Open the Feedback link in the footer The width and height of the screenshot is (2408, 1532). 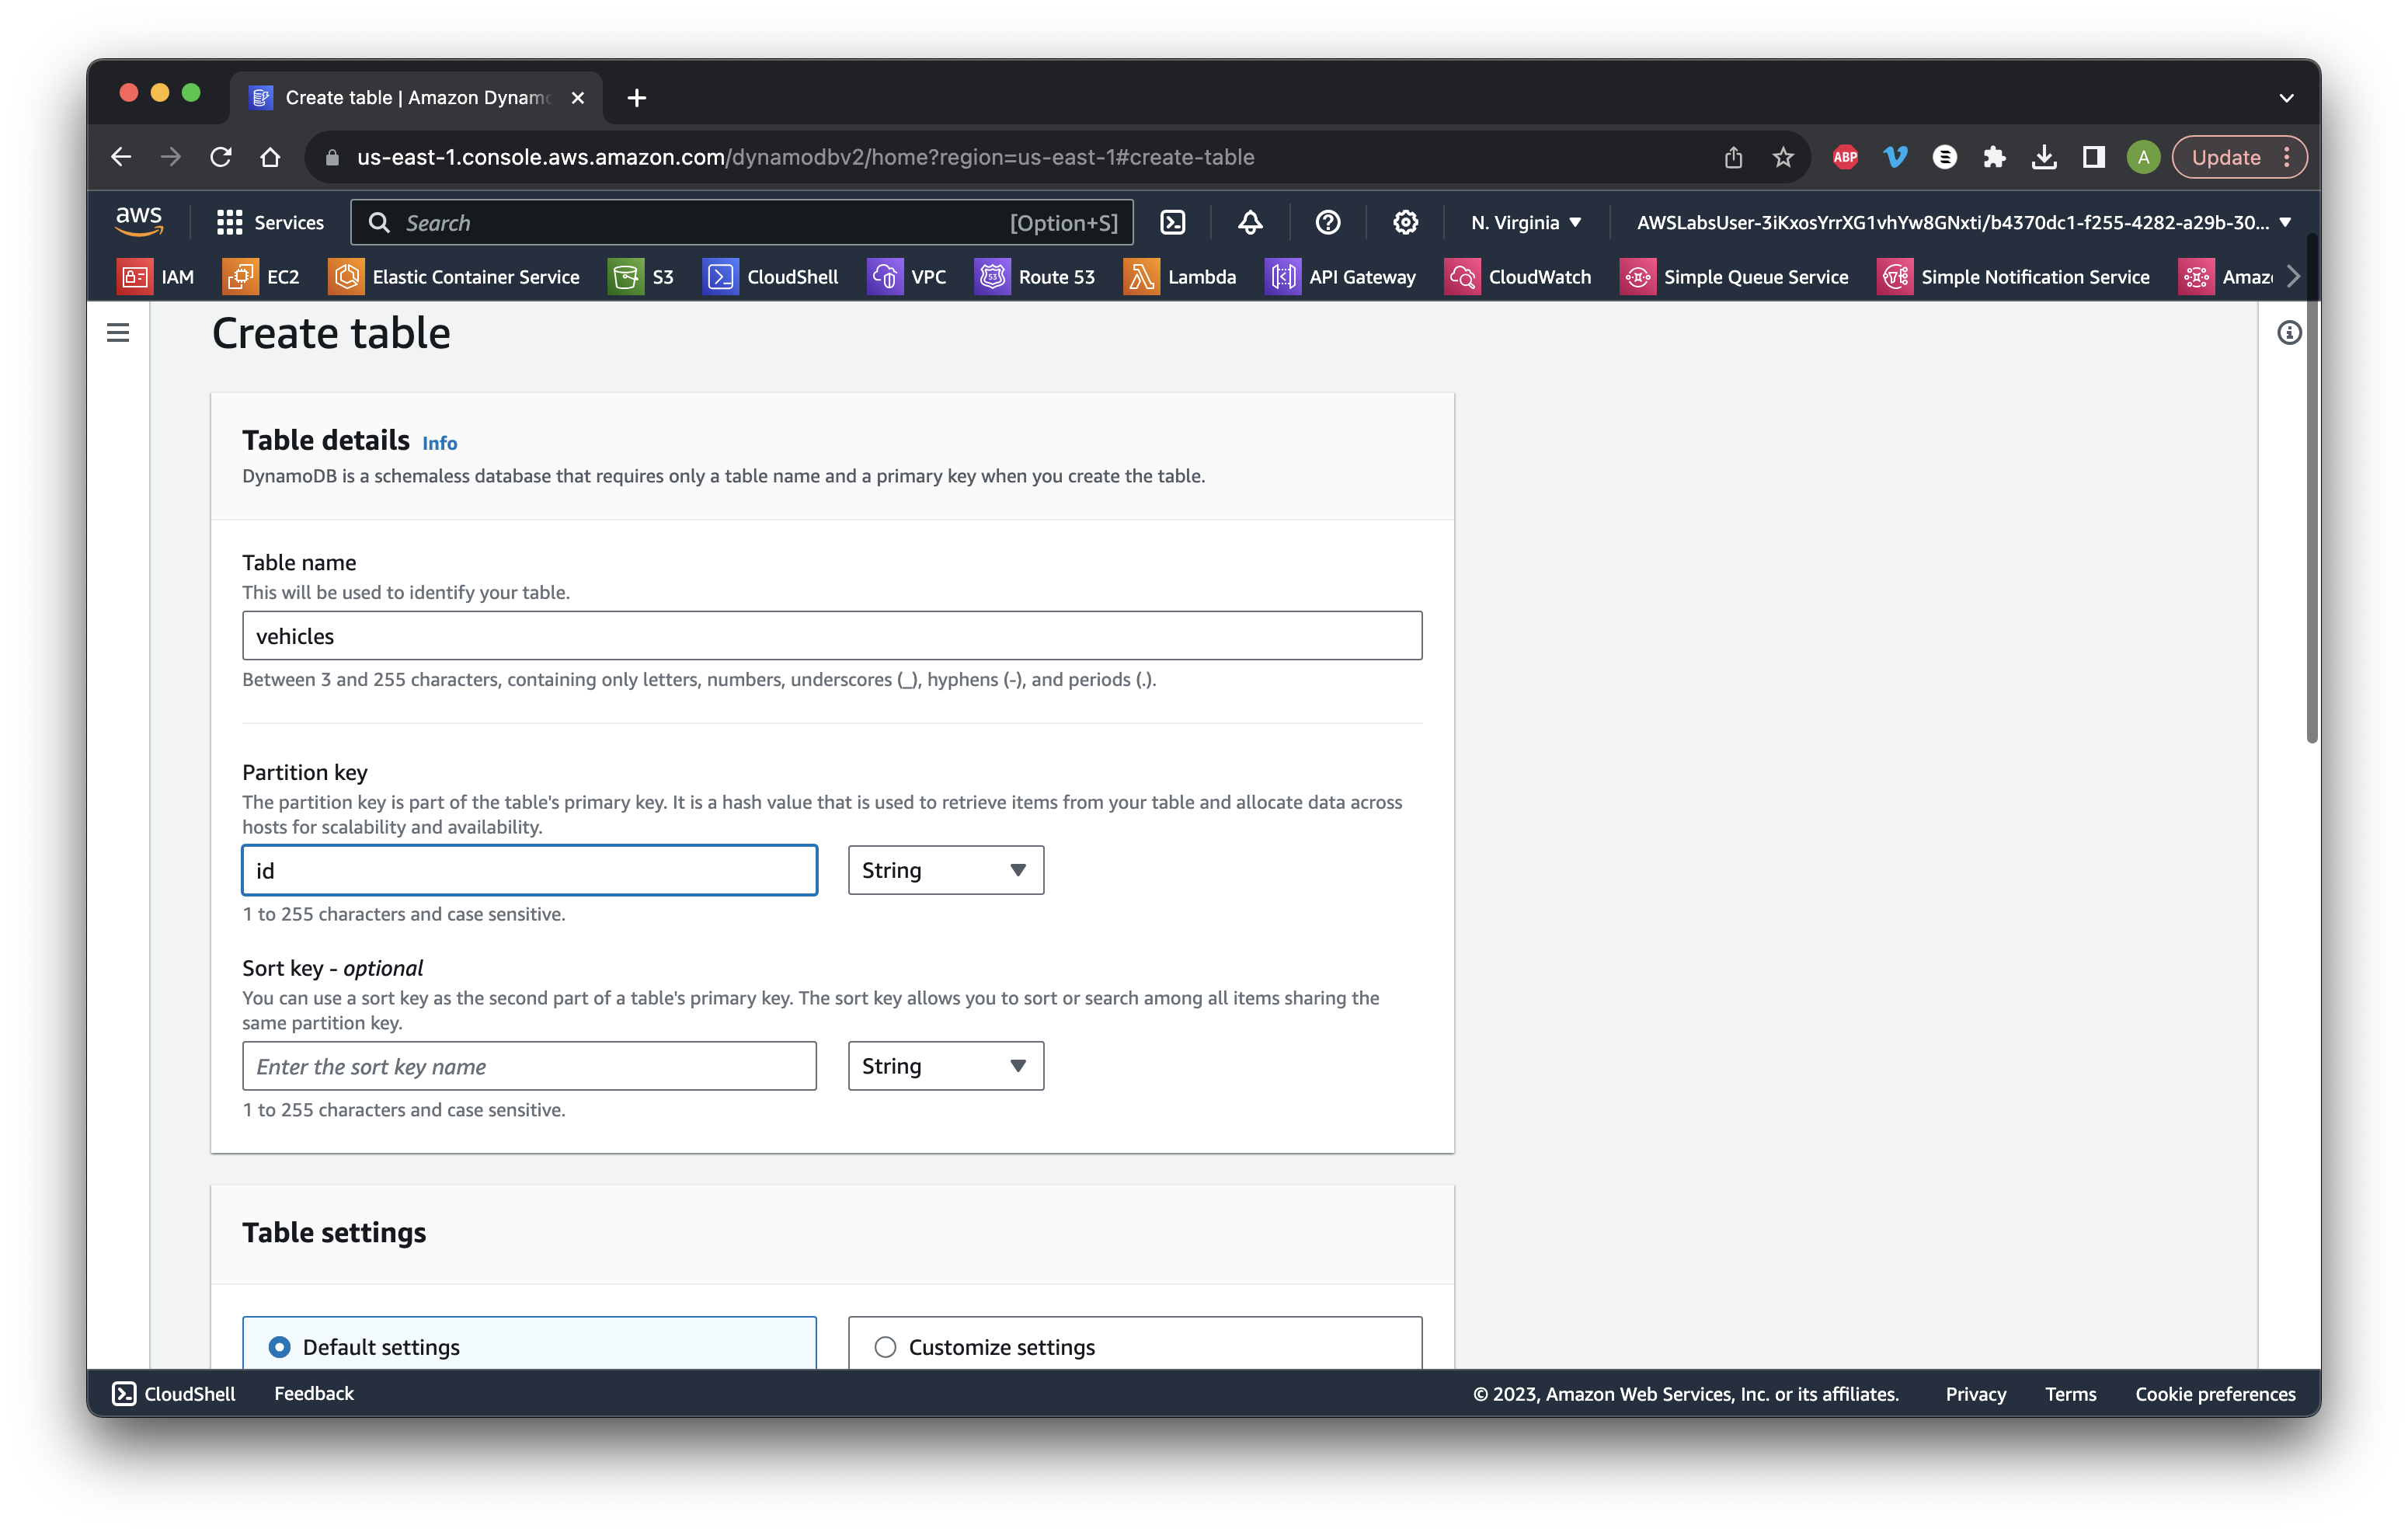[314, 1394]
